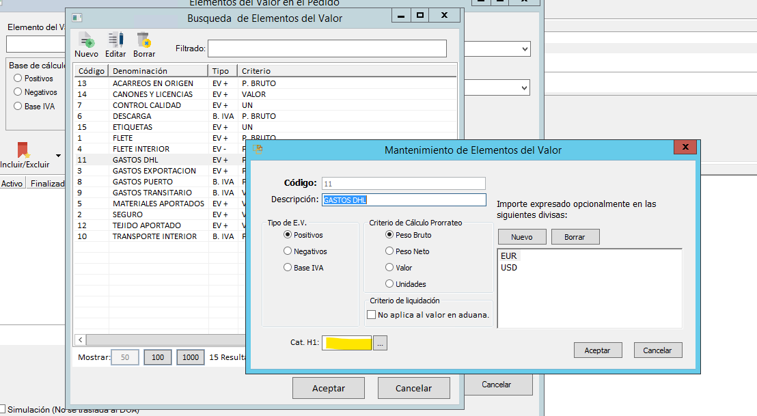Expand the second right-side combo box
The width and height of the screenshot is (757, 416).
525,87
